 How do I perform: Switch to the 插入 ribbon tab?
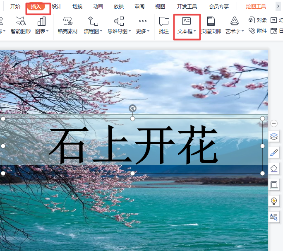(x=36, y=7)
